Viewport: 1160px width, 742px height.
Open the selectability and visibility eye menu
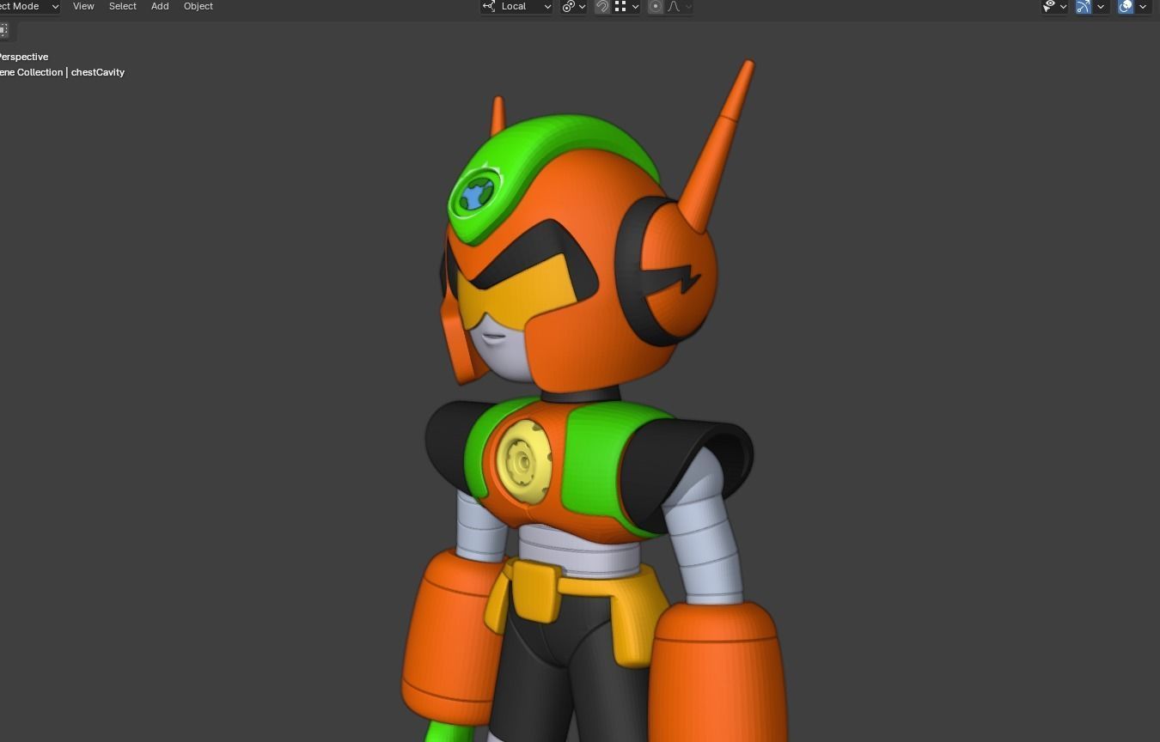coord(1054,6)
